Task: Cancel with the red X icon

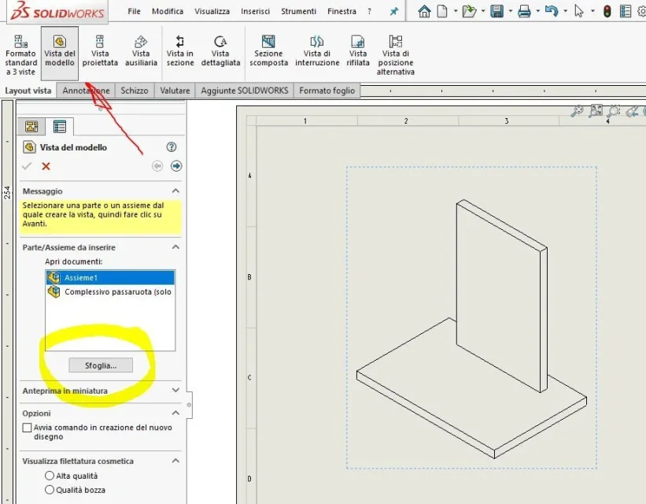Action: pos(46,166)
